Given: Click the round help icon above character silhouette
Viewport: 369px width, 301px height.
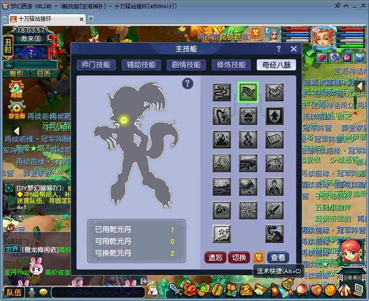Looking at the screenshot, I should (188, 83).
